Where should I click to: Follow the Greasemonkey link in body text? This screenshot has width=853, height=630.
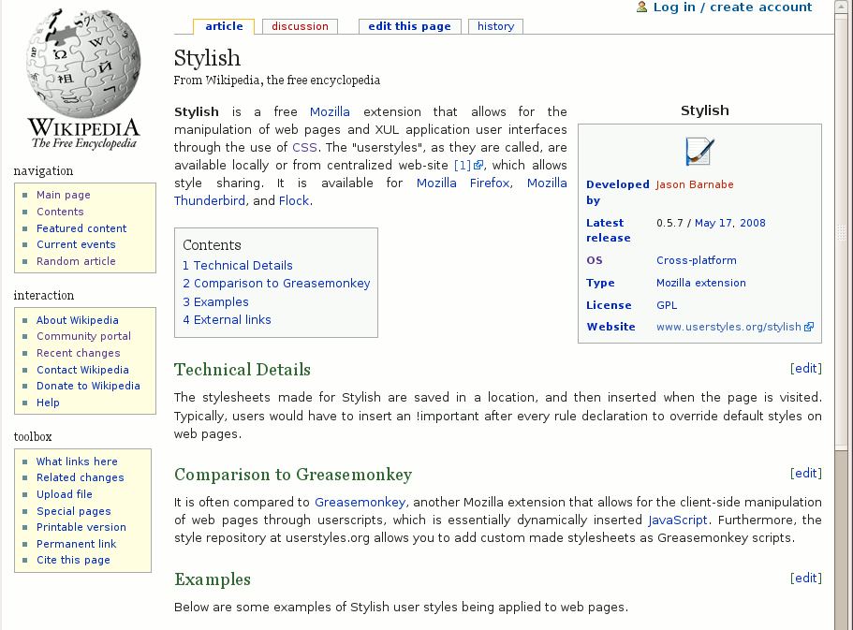coord(360,502)
